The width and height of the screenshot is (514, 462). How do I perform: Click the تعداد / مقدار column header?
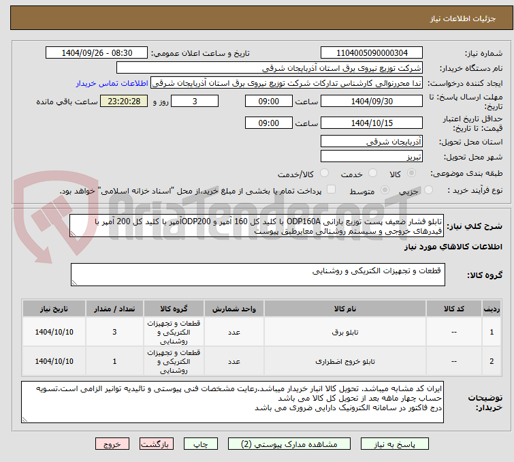point(114,309)
